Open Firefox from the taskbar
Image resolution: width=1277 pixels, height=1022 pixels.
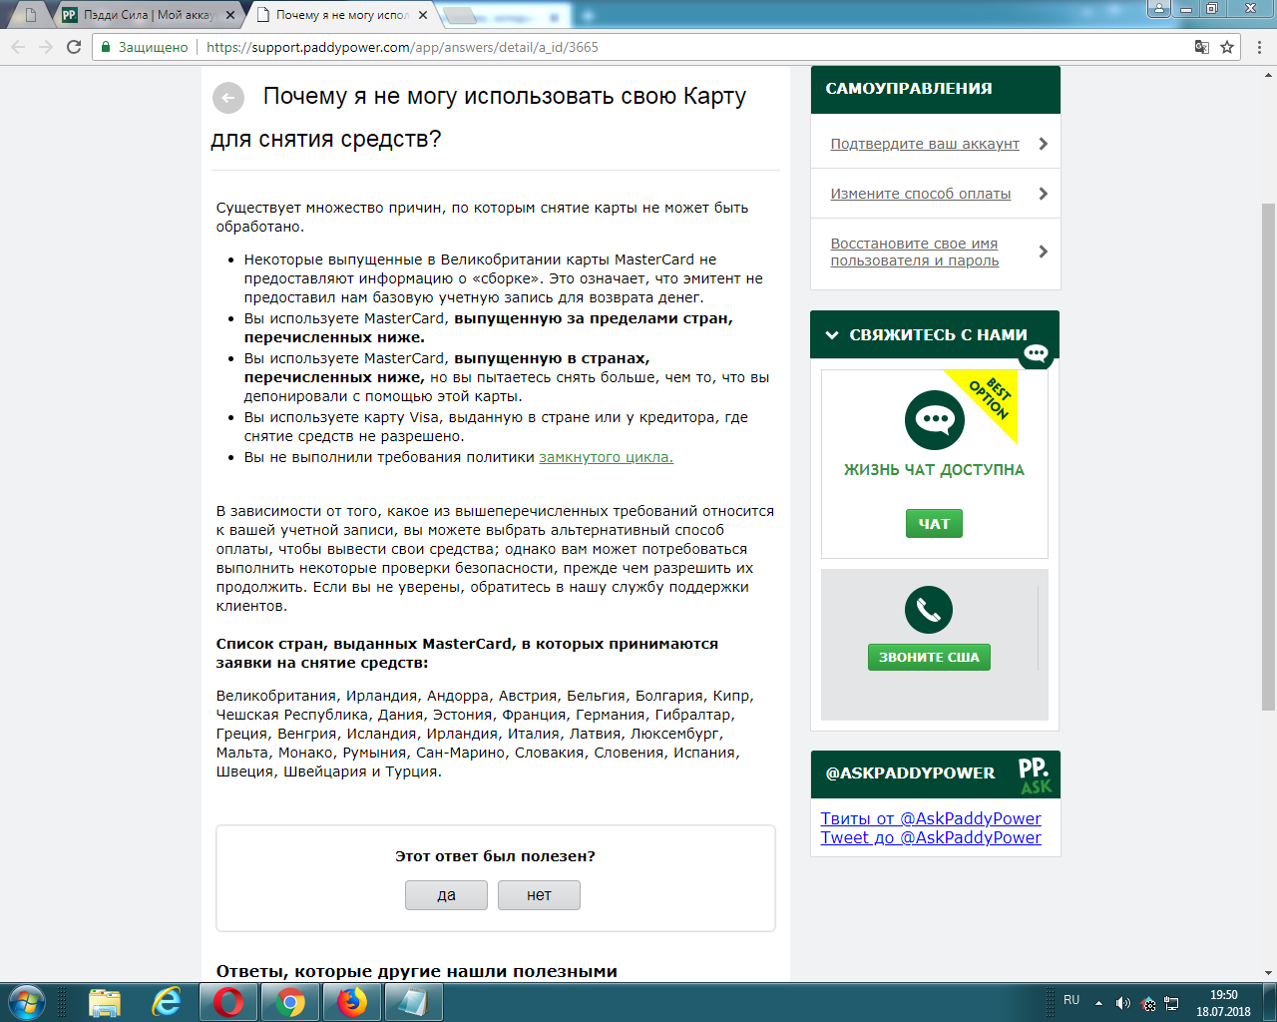click(x=352, y=1002)
